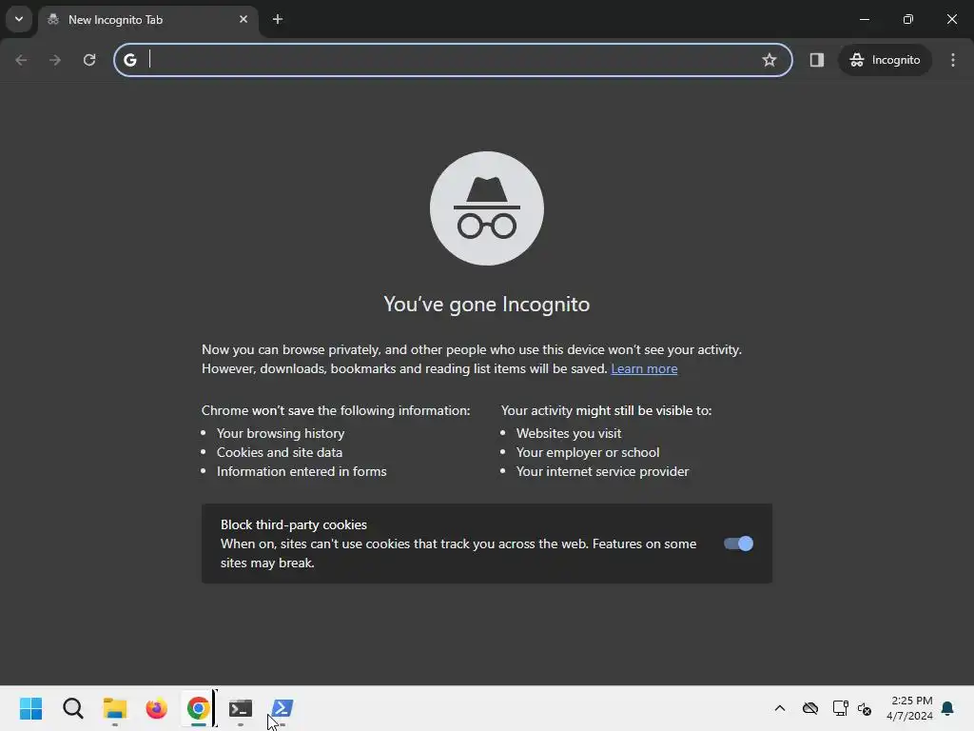Launch Firefox from the taskbar
The height and width of the screenshot is (731, 974).
point(157,708)
